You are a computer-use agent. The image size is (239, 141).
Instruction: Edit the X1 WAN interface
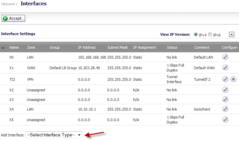pyautogui.click(x=225, y=68)
